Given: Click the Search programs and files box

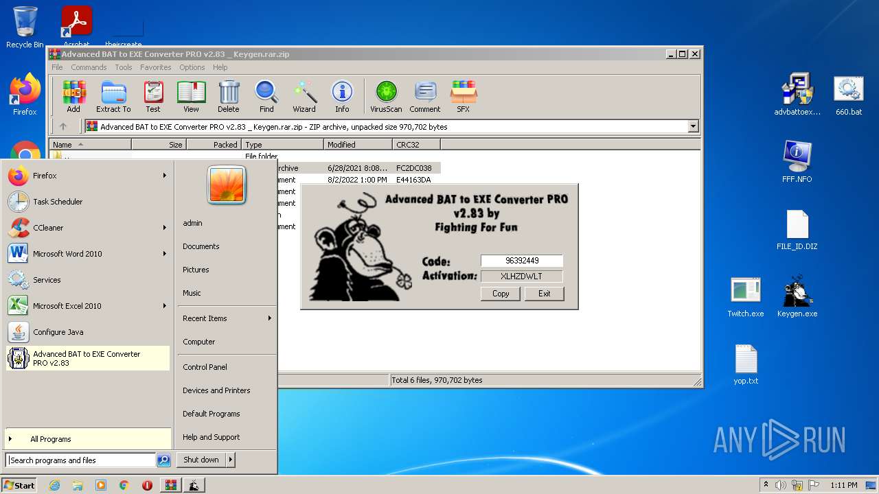Looking at the screenshot, I should (81, 460).
